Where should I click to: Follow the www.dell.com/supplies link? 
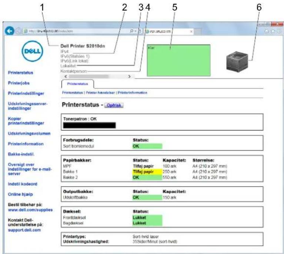click(x=30, y=210)
